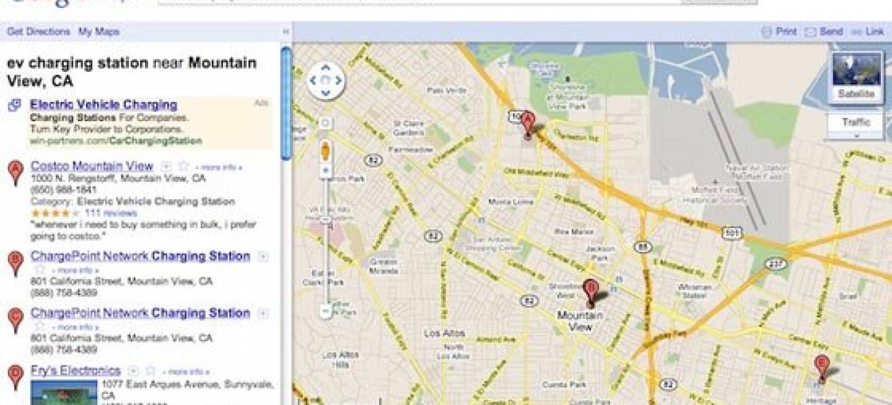Click the Print icon link
Viewport: 892px width, 405px height.
(779, 32)
